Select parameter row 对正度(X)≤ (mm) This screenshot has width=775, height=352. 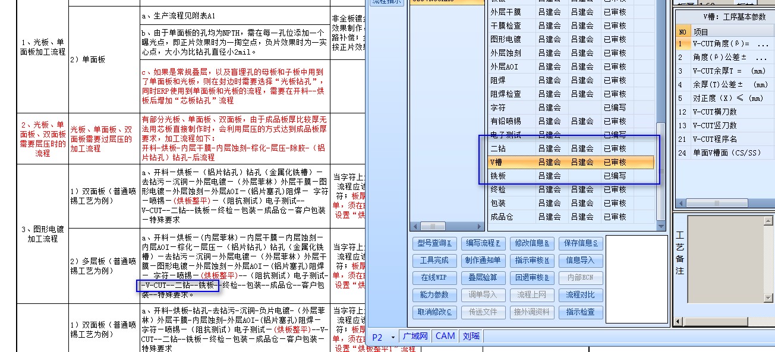point(725,99)
